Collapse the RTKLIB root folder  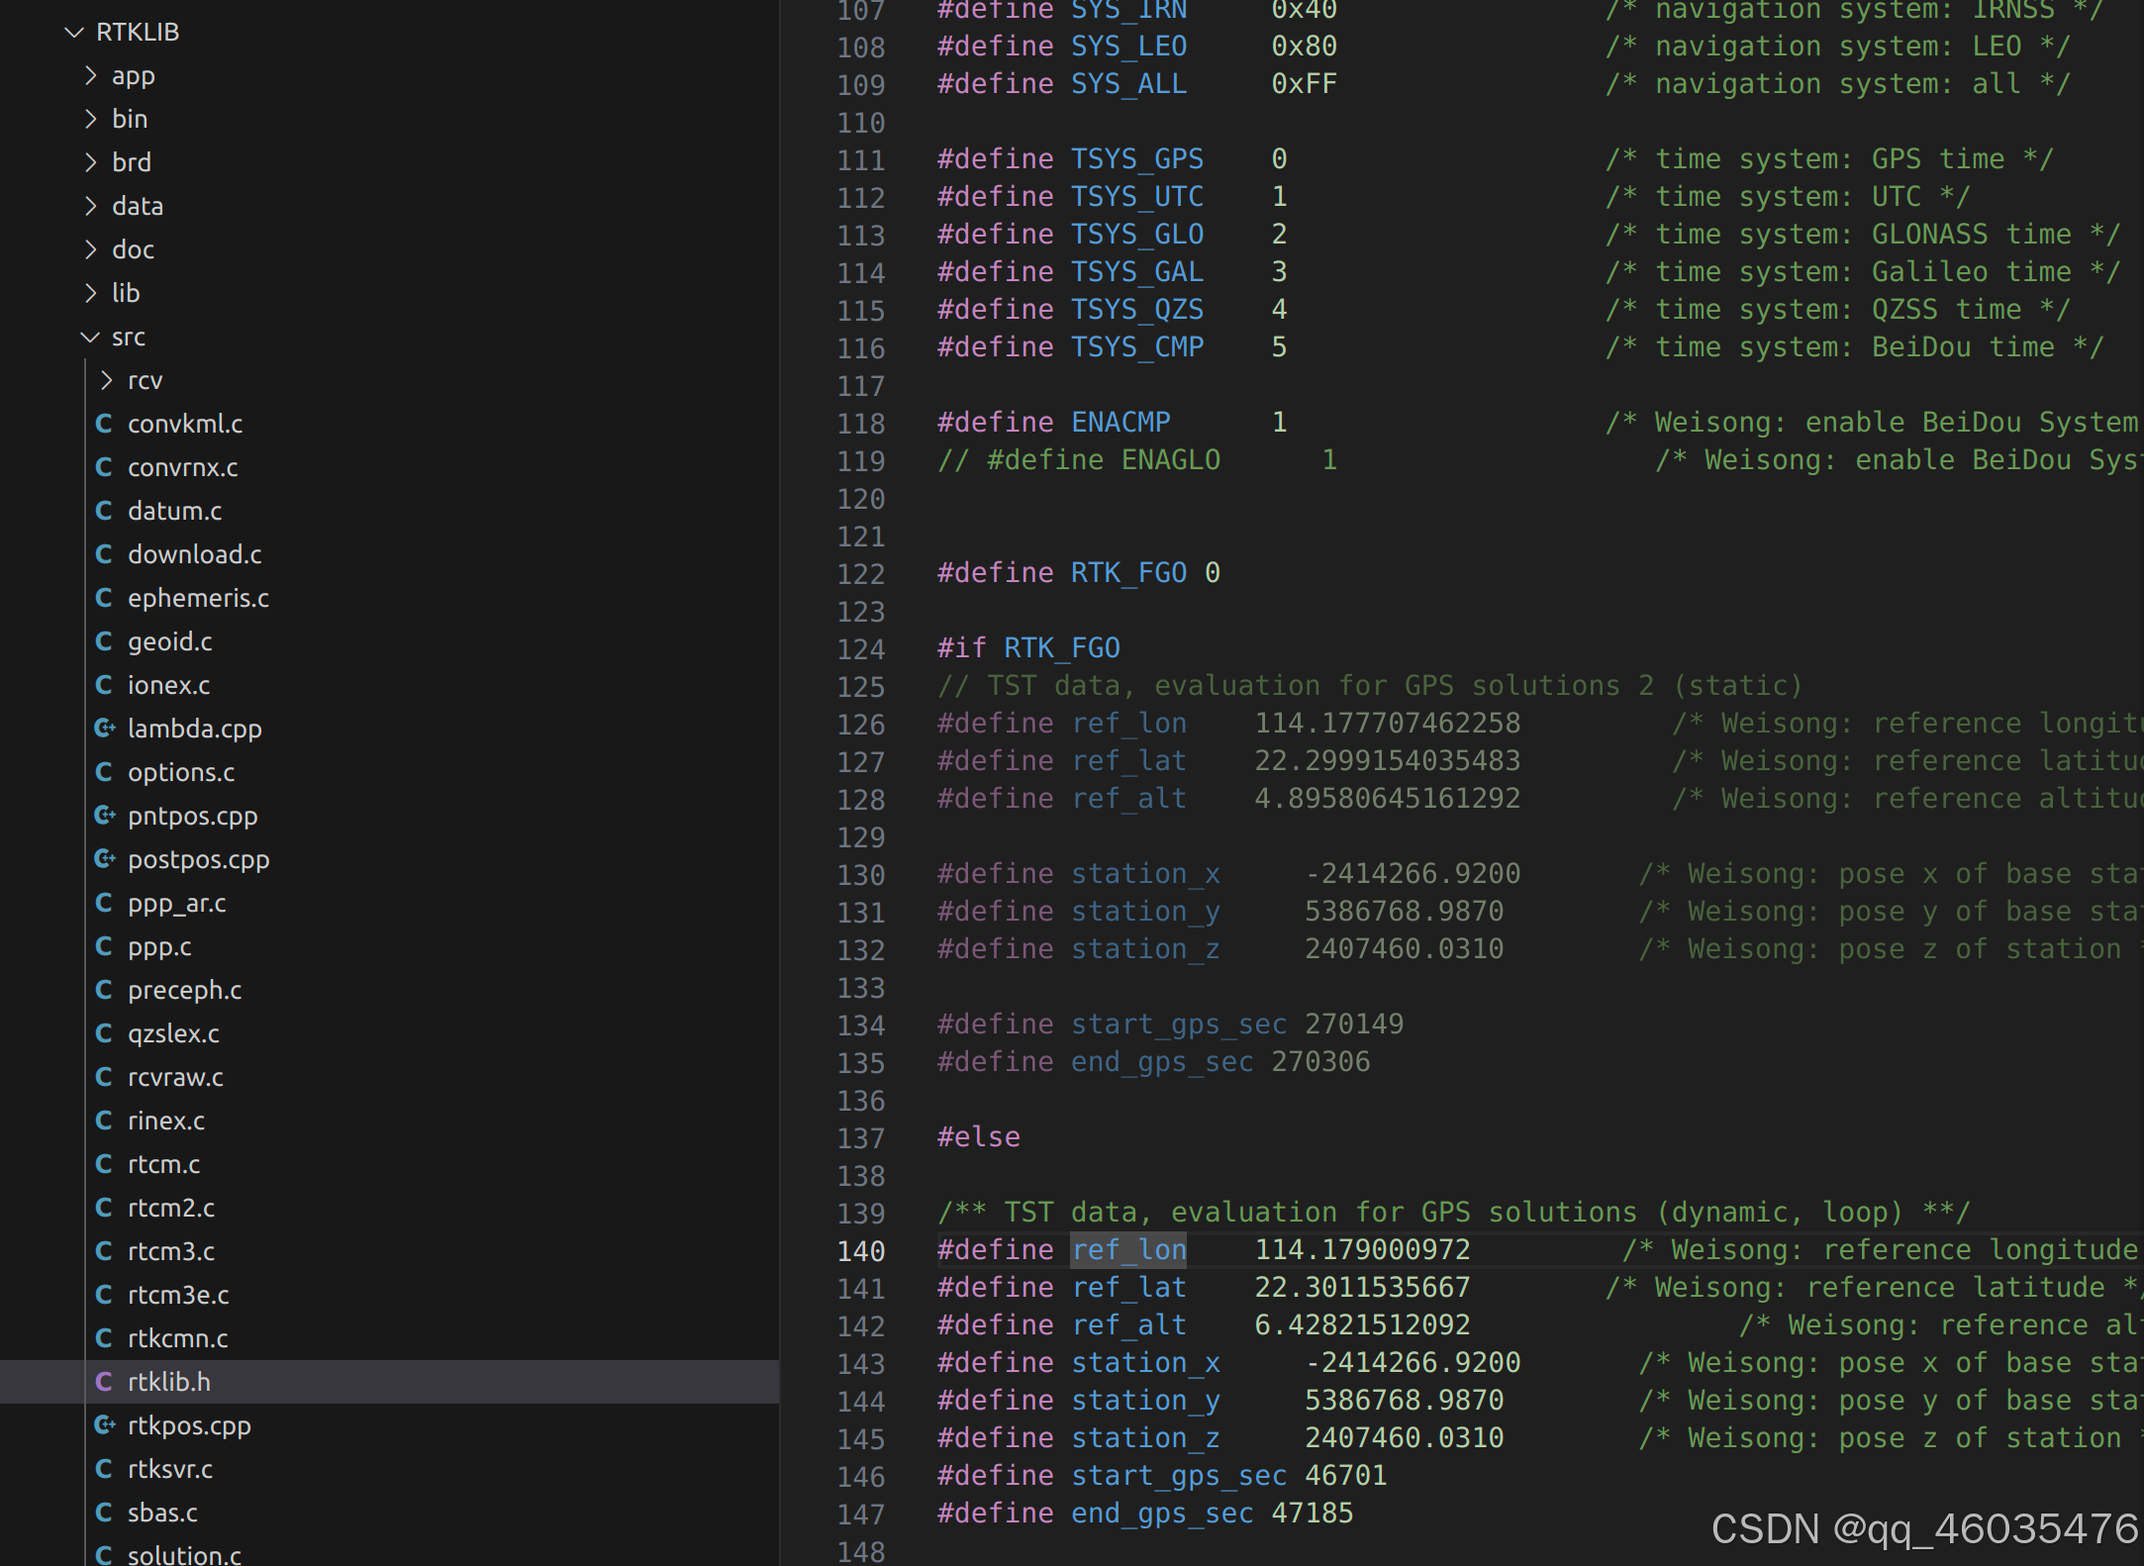(x=73, y=31)
